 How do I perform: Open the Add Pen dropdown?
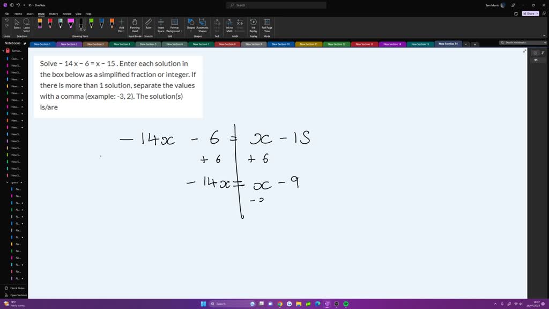pyautogui.click(x=122, y=24)
